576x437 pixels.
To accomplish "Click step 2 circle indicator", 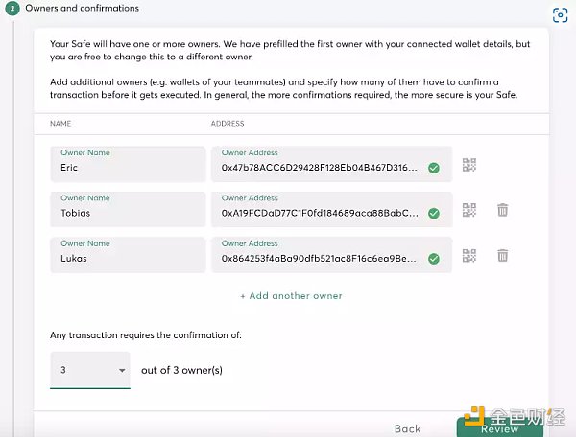I will pos(12,9).
